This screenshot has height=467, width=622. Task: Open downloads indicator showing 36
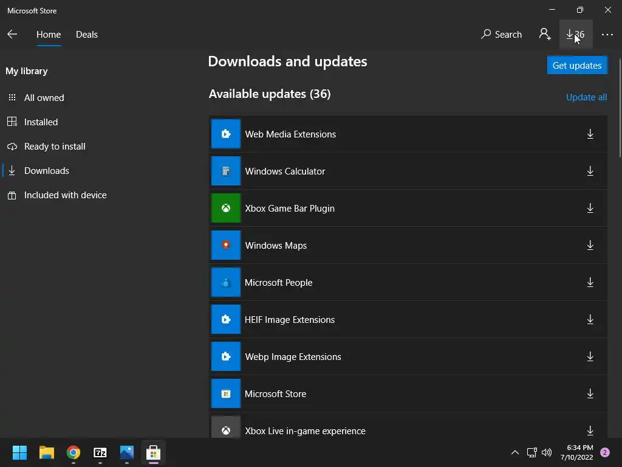[576, 34]
